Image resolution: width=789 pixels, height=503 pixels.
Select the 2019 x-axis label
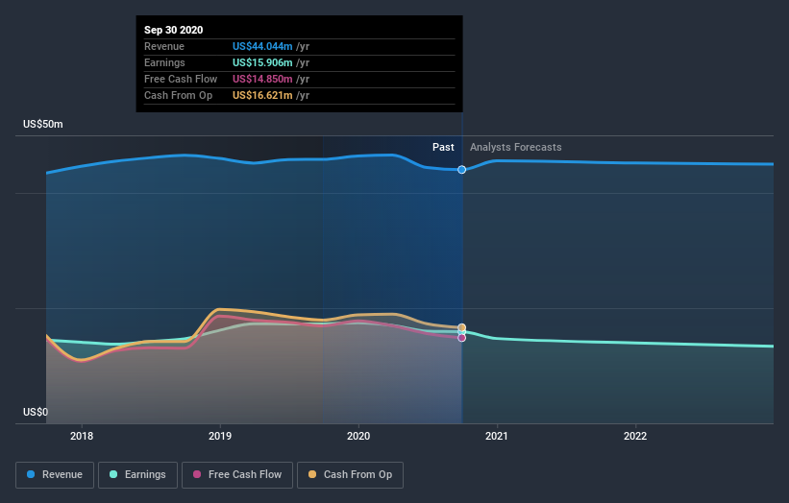click(x=220, y=436)
